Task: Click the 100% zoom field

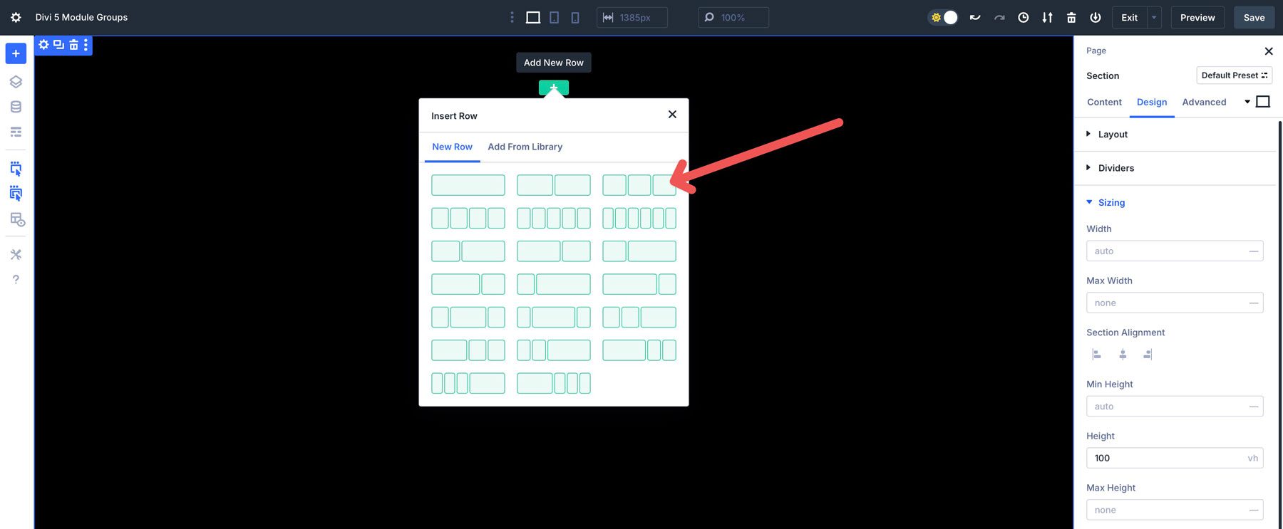Action: coord(733,18)
